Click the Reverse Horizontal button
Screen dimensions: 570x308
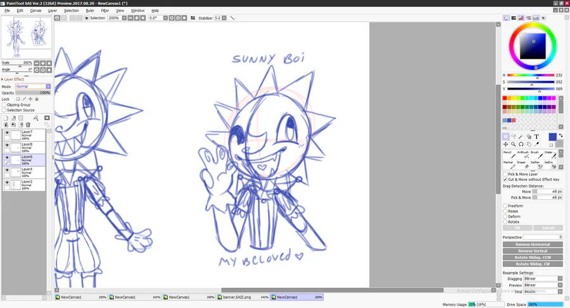[533, 244]
